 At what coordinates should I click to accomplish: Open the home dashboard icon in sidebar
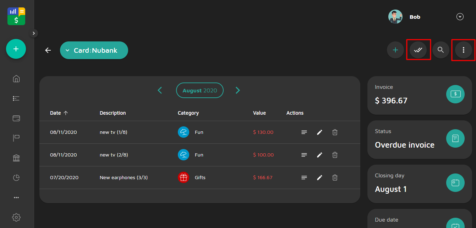16,79
